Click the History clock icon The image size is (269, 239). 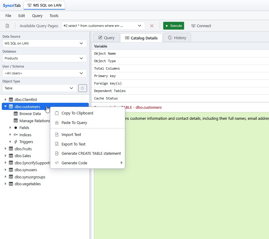[170, 38]
